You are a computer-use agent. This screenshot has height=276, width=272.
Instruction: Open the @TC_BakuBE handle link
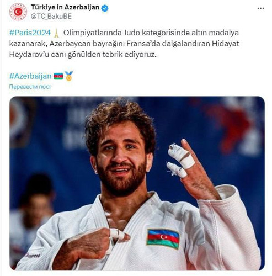click(51, 17)
